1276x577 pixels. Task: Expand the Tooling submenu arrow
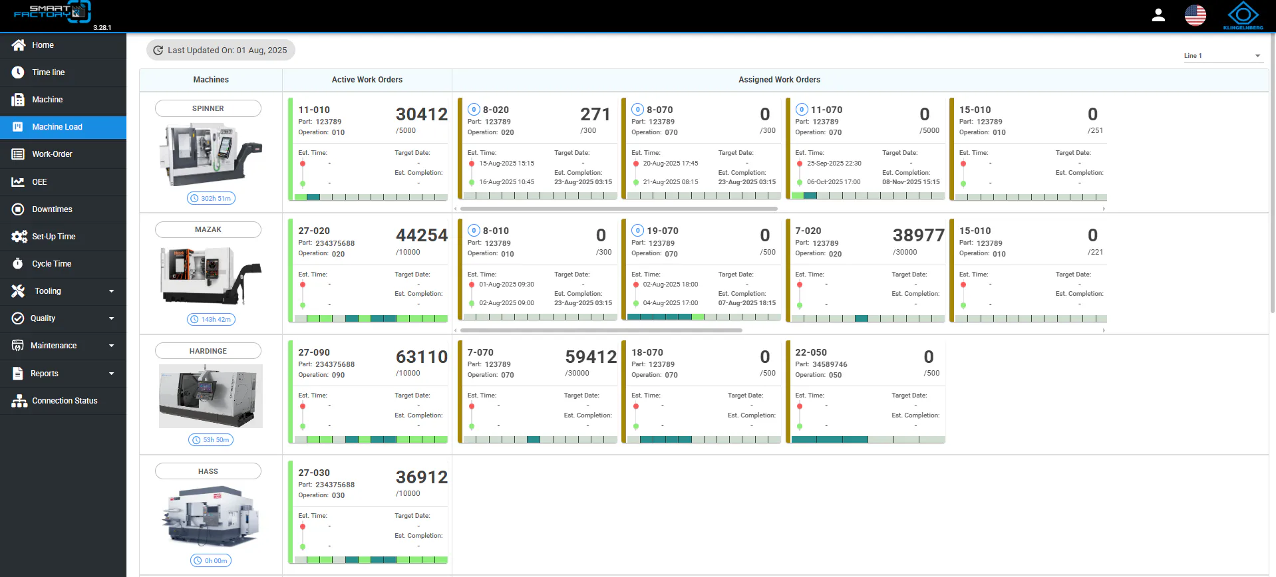[111, 291]
